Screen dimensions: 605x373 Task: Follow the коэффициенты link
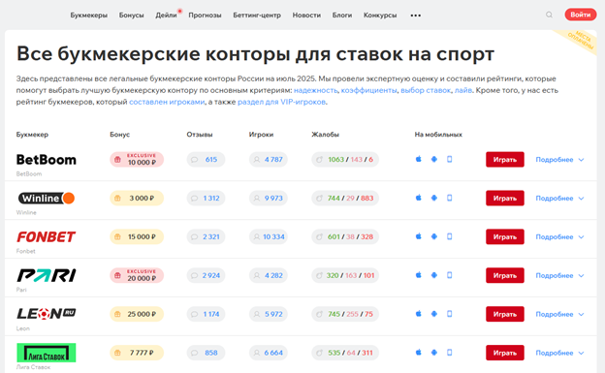click(368, 90)
